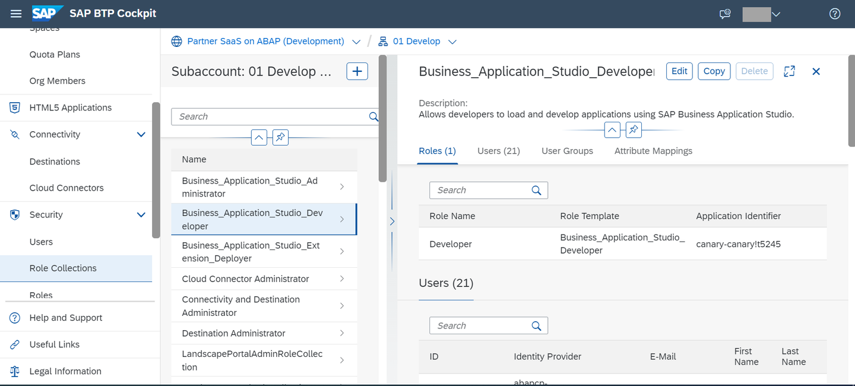Open Business_Application_Studio_Administrator row chevron
855x386 pixels.
pos(342,187)
